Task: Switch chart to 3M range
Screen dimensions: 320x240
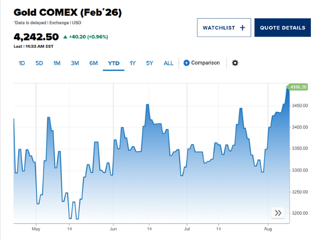Action: tap(75, 63)
